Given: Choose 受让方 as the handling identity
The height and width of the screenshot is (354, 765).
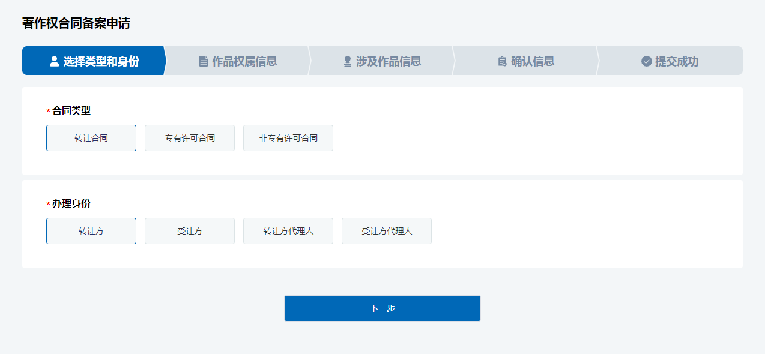Looking at the screenshot, I should click(x=189, y=230).
